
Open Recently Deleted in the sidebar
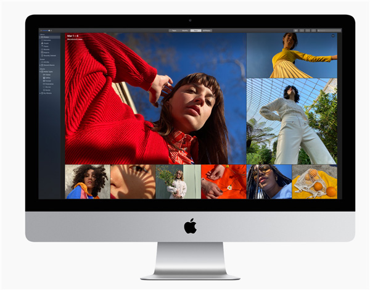click(x=51, y=56)
